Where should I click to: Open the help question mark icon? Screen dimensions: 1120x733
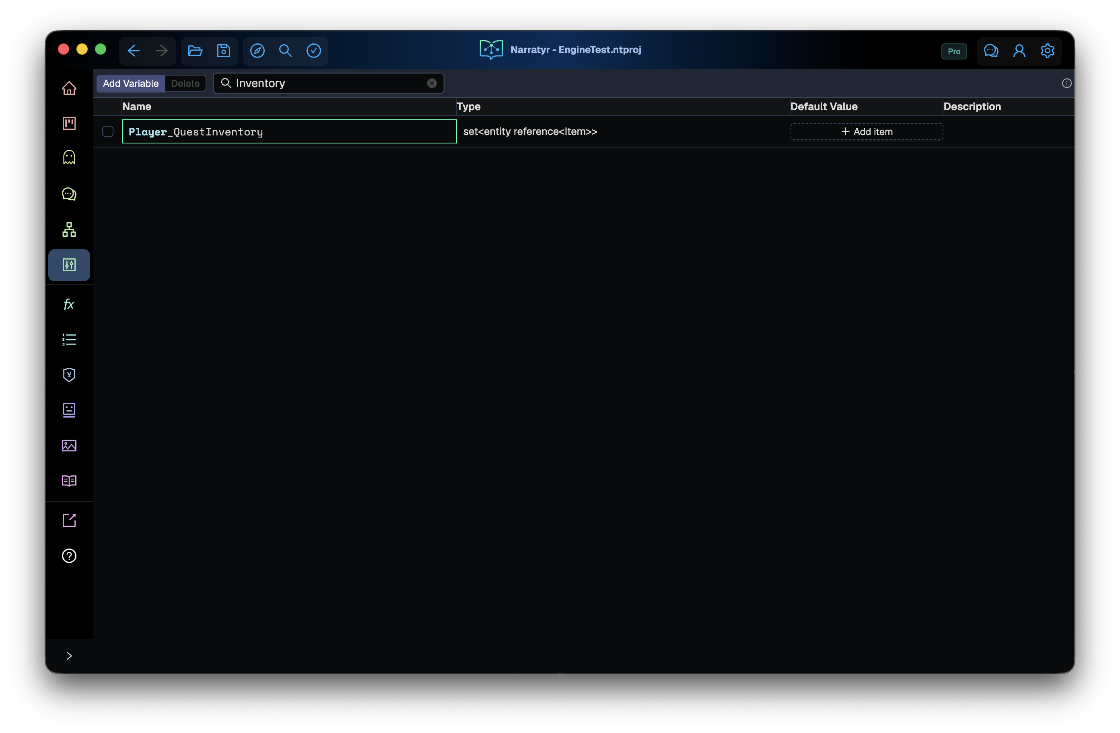69,556
